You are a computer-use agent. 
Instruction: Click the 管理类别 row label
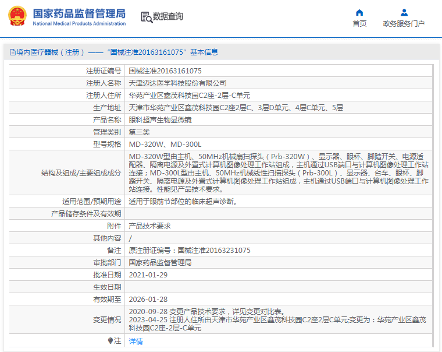click(x=107, y=132)
